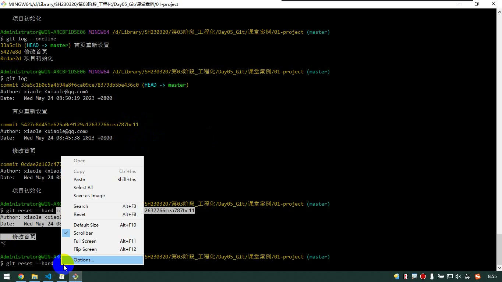The height and width of the screenshot is (282, 502).
Task: Switch to Visual Studio Code in taskbar
Action: click(x=48, y=276)
